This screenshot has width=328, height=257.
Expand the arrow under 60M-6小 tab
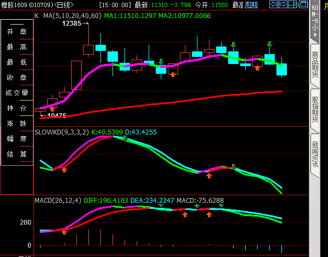tap(315, 35)
